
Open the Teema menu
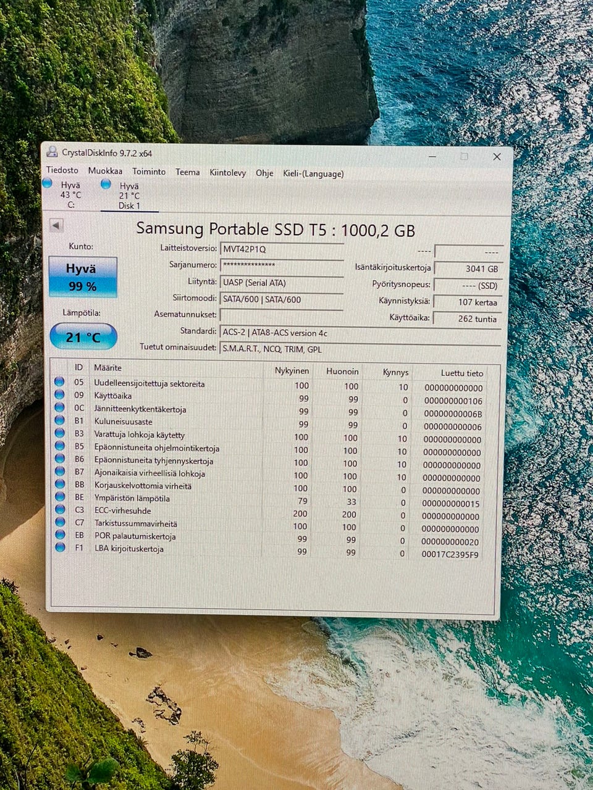(187, 172)
